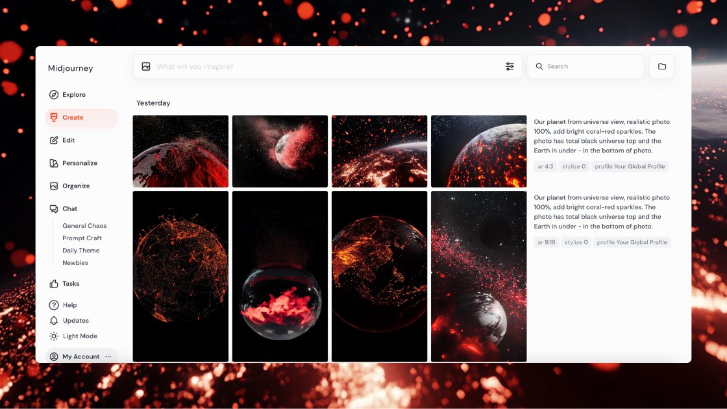727x409 pixels.
Task: Click the image upload icon in prompt bar
Action: (146, 66)
